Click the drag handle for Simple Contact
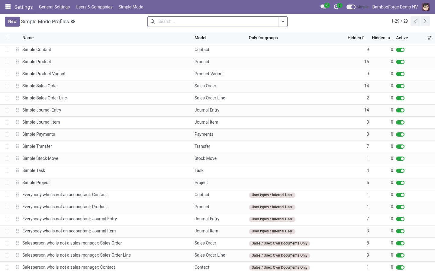This screenshot has height=272, width=435. click(17, 50)
